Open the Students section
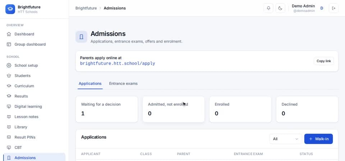Screen dimensions: 345x161 (34, 76)
